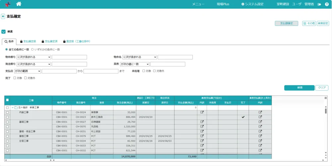Open help via the question mark icon
The image size is (332, 166).
click(327, 4)
